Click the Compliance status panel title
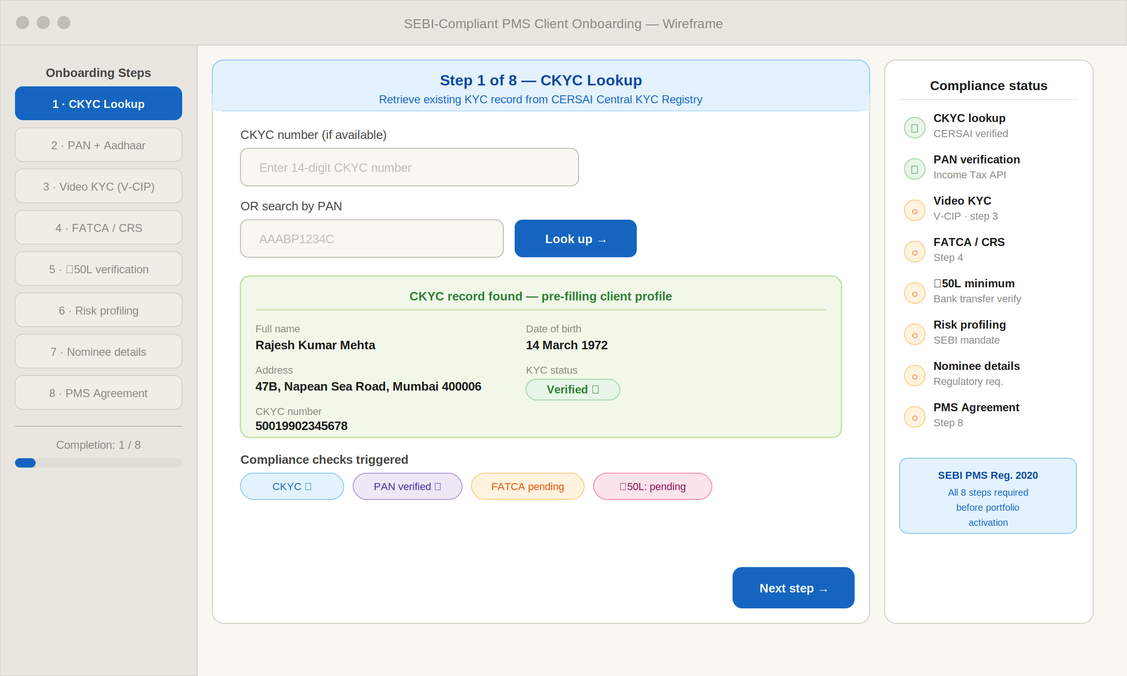The image size is (1127, 676). 988,86
